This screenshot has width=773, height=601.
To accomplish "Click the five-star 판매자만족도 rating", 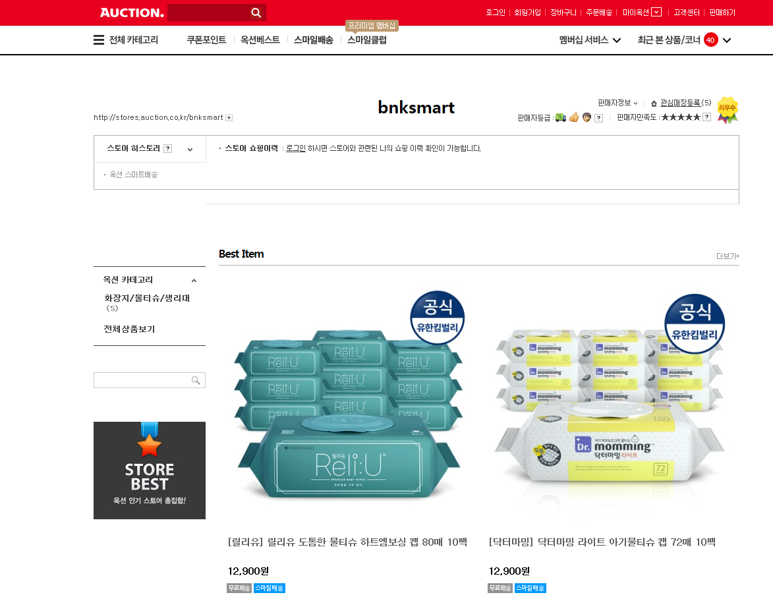I will coord(681,117).
